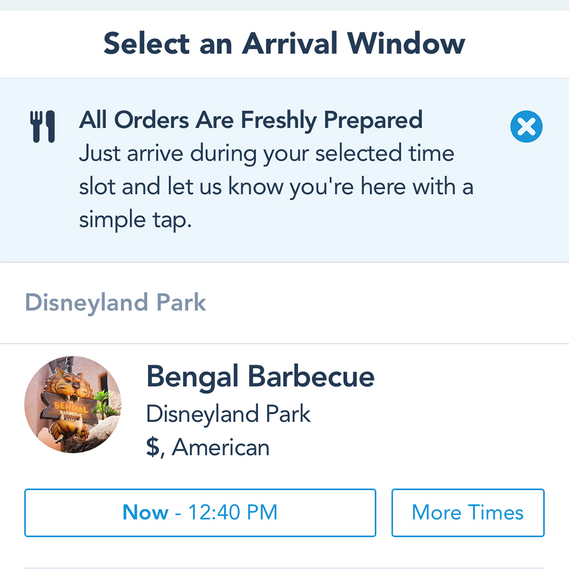Click the word 'Barbecue' in the restaurant title

click(x=311, y=377)
